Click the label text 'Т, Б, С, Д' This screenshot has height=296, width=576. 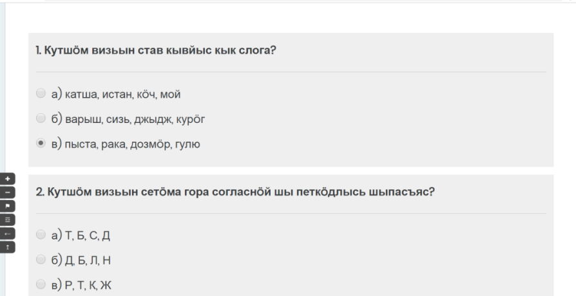click(x=88, y=234)
